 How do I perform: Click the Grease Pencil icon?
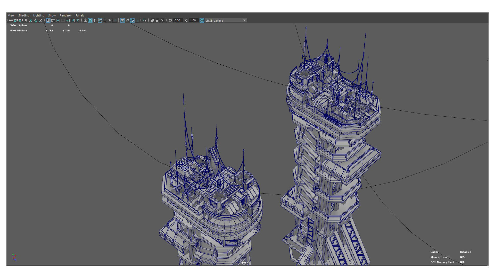[x=40, y=20]
